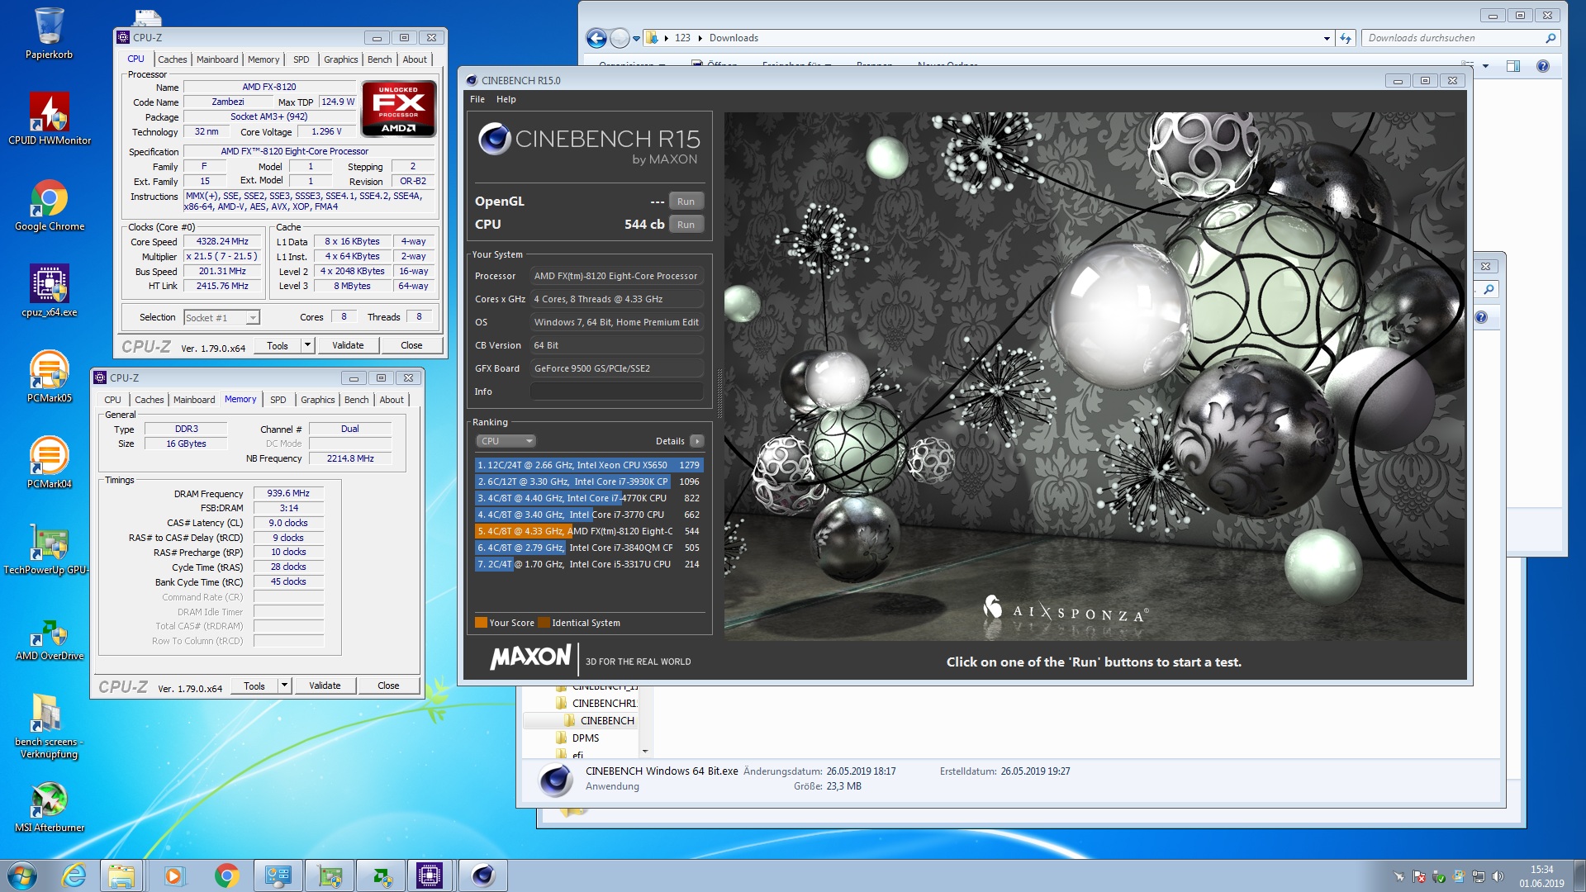1586x892 pixels.
Task: Open Windows Explorer from the taskbar
Action: click(121, 875)
